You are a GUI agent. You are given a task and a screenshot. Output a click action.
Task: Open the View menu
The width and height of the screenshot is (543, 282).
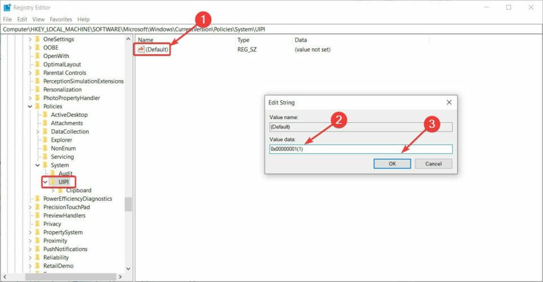pos(38,19)
